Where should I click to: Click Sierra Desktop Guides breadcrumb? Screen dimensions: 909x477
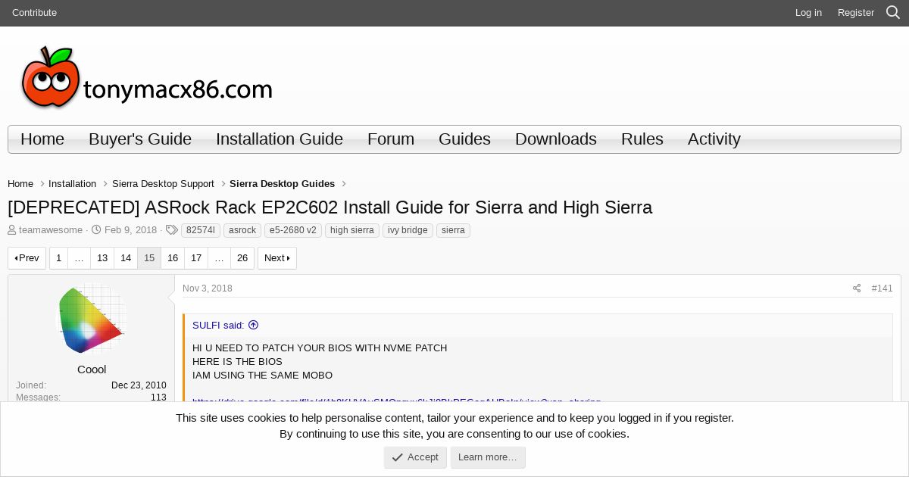pos(282,184)
